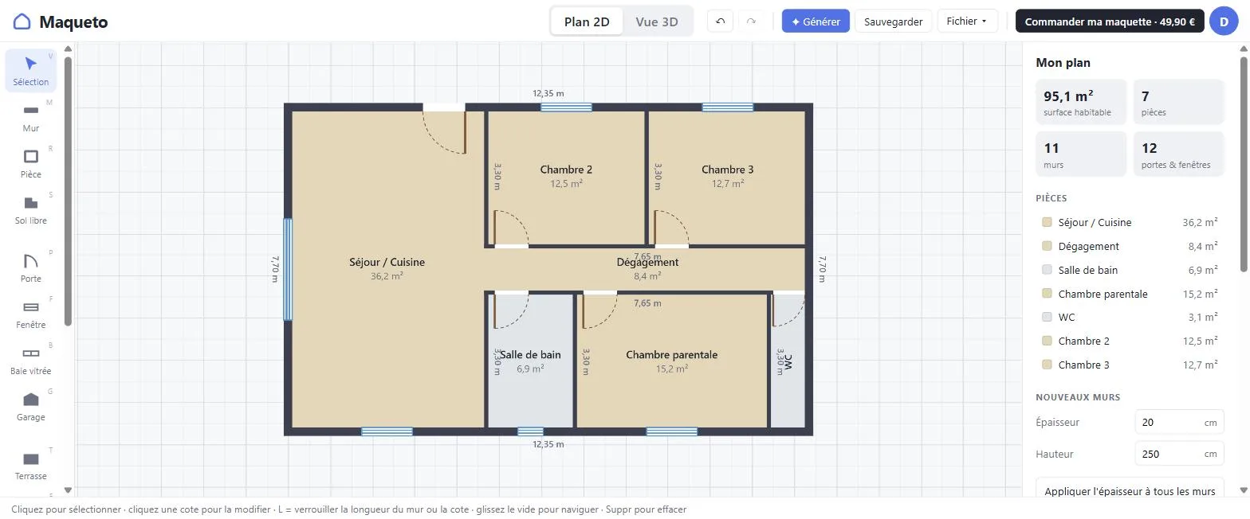Click the Épaisseur input field
The height and width of the screenshot is (519, 1250).
coord(1179,423)
